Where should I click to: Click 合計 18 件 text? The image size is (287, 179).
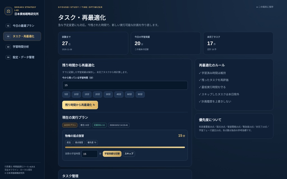[212, 50]
